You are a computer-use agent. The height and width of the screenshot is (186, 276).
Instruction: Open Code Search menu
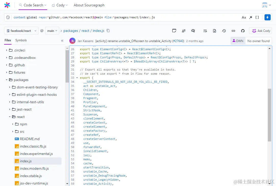33,5
